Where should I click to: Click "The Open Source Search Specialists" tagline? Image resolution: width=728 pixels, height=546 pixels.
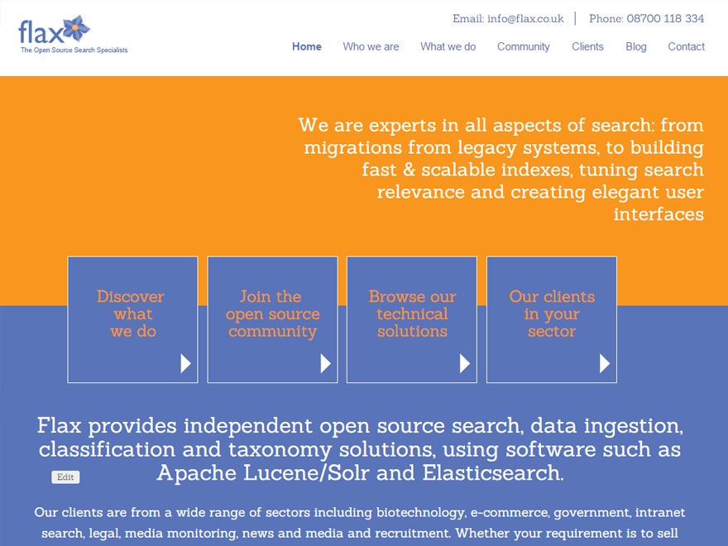point(74,50)
